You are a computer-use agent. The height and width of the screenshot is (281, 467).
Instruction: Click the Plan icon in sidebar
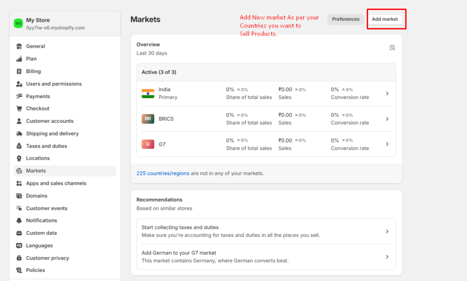[19, 59]
